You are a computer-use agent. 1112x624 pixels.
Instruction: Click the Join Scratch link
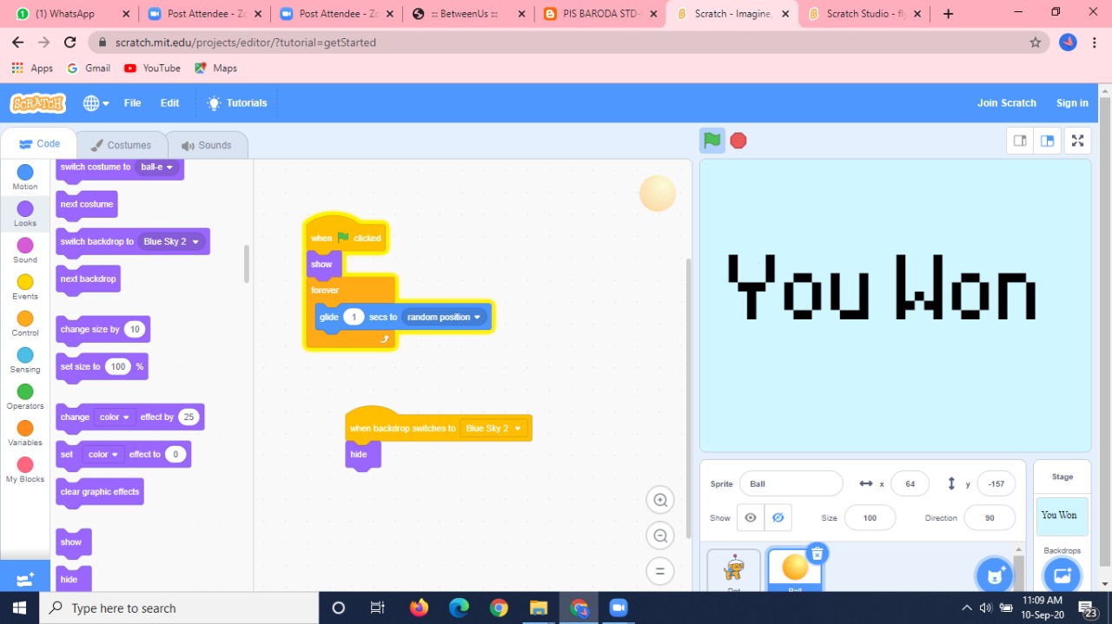click(x=1007, y=102)
